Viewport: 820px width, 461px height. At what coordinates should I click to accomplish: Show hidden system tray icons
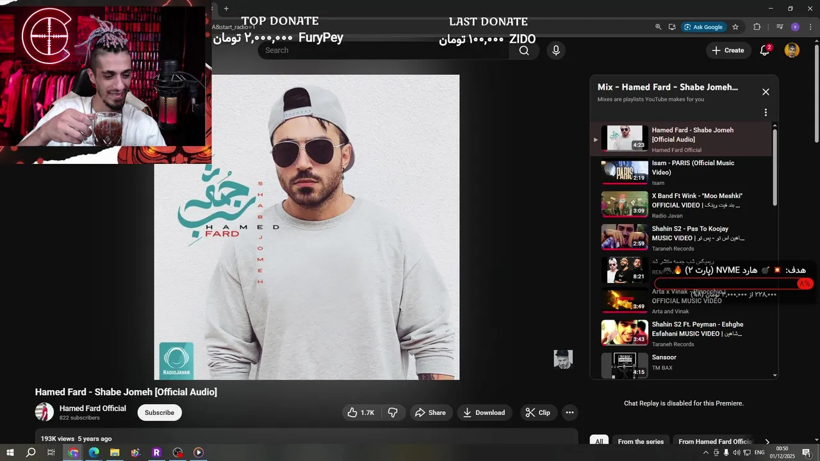click(x=706, y=453)
